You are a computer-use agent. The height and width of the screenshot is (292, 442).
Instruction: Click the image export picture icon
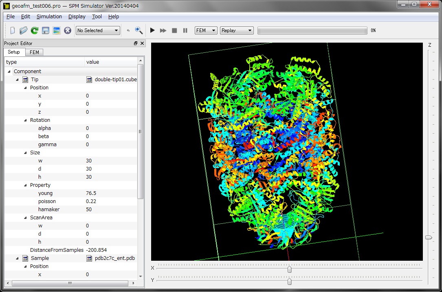click(x=56, y=30)
